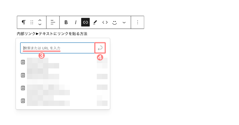
Task: Select the third page suggestion icon
Action: point(23,88)
